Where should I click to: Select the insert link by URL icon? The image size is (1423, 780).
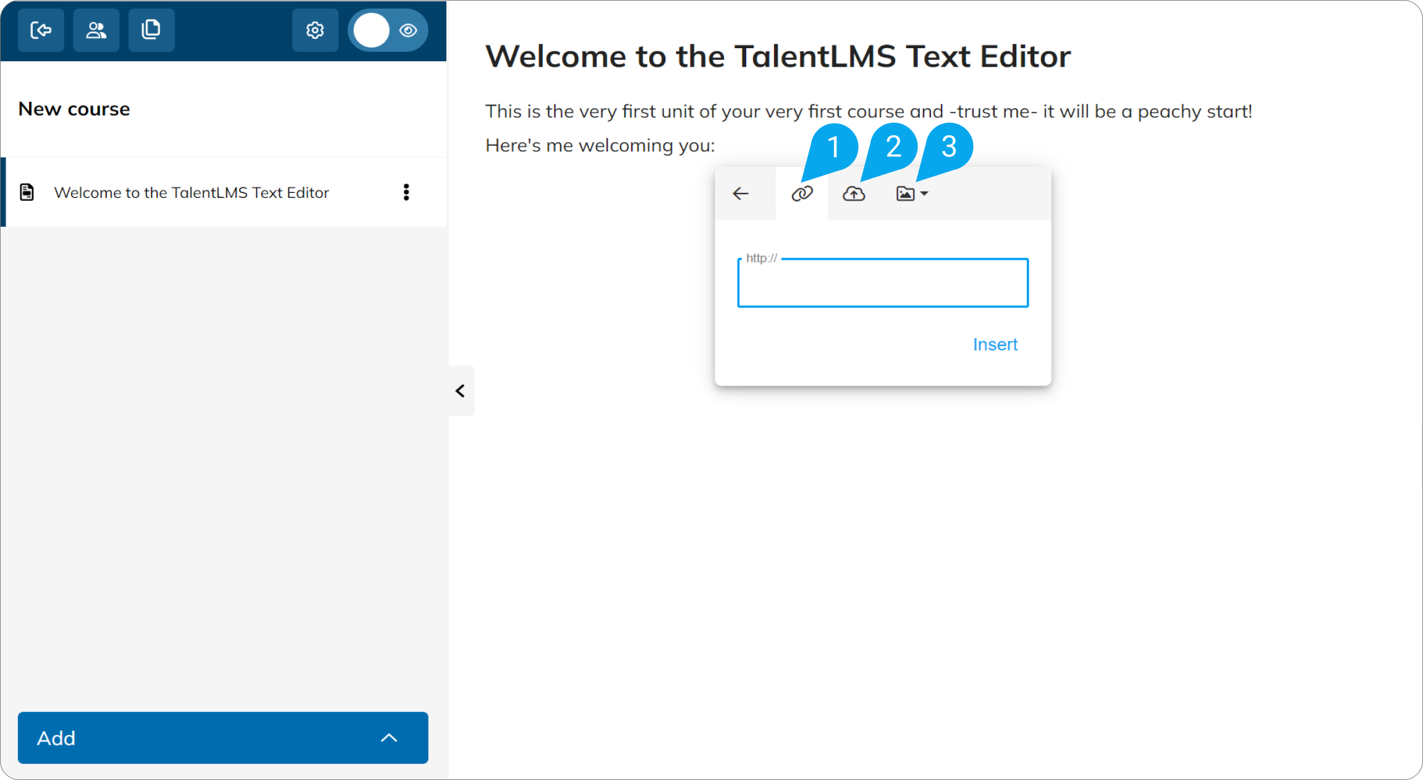802,193
